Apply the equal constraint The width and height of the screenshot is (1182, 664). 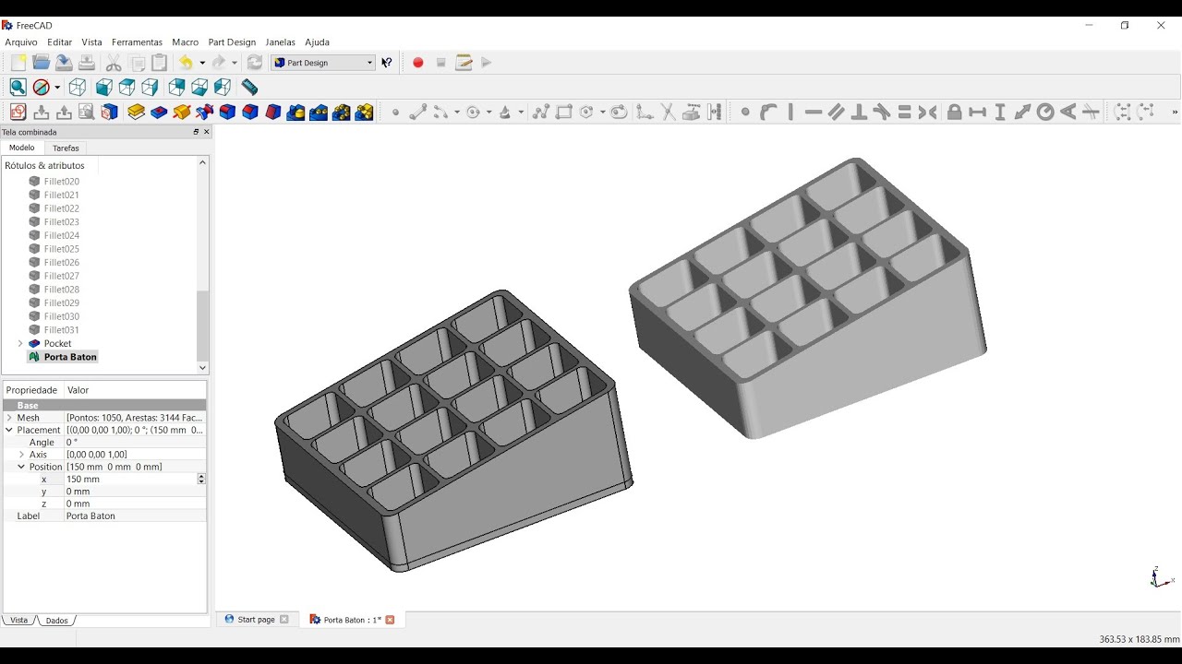click(x=905, y=113)
